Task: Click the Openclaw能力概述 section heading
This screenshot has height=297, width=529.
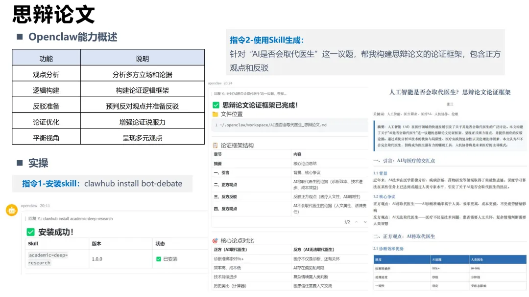Action: [x=72, y=37]
